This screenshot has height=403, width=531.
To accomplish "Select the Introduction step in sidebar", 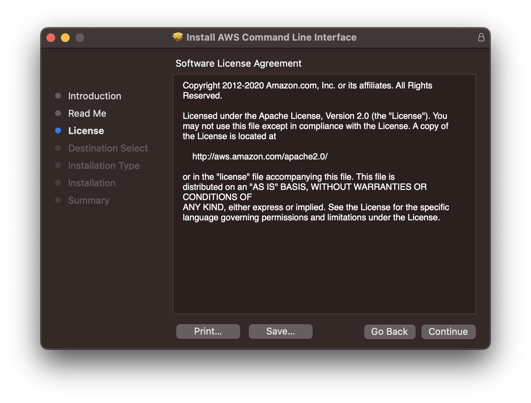I will coord(94,96).
